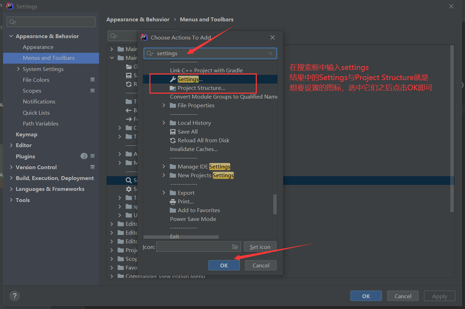Image resolution: width=465 pixels, height=309 pixels.
Task: Click the Reload All from Disk icon
Action: 173,141
